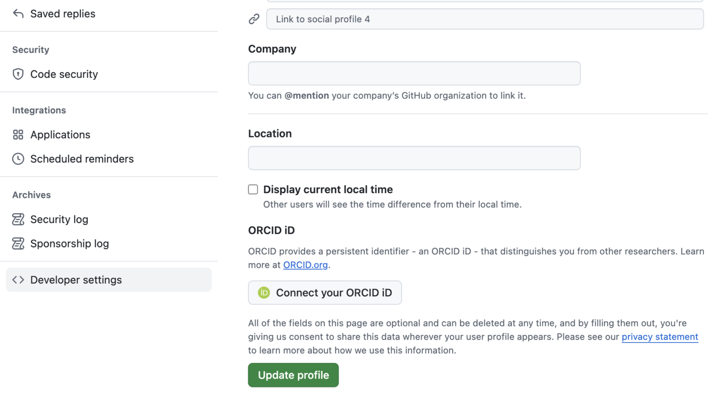Click the Security log icon
The image size is (726, 403).
pos(18,219)
